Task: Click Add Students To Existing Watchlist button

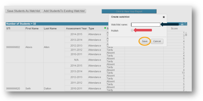Action: [64, 11]
